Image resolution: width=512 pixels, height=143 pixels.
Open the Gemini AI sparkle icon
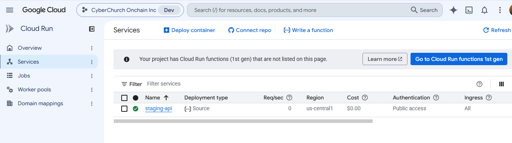(x=454, y=10)
